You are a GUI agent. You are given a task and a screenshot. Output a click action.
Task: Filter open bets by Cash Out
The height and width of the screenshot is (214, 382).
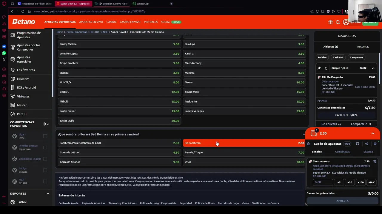click(x=338, y=57)
